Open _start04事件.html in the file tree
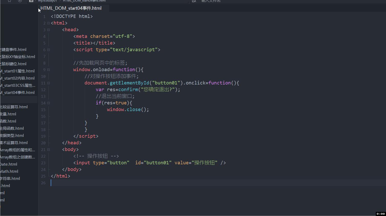The width and height of the screenshot is (386, 216). [x=17, y=93]
